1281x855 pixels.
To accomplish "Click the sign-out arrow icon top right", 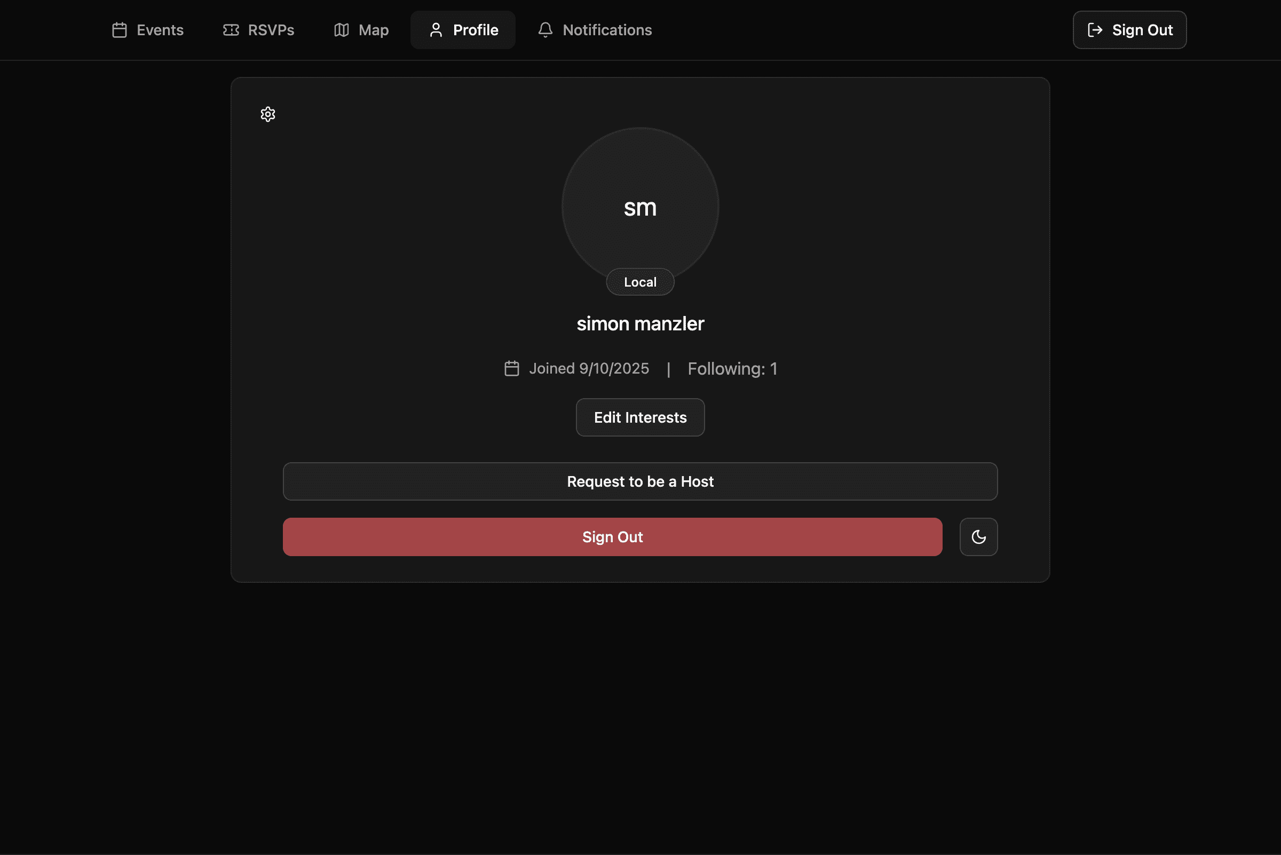I will coord(1095,30).
